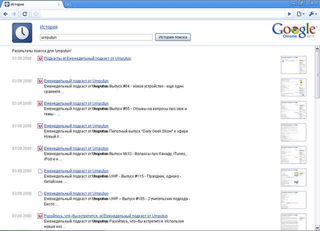Click the page thumbnail for Выпуск #185
The width and height of the screenshot is (320, 231).
click(293, 200)
